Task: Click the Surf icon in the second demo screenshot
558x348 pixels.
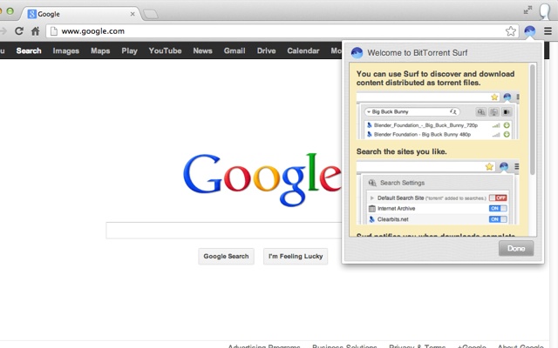Action: 504,166
